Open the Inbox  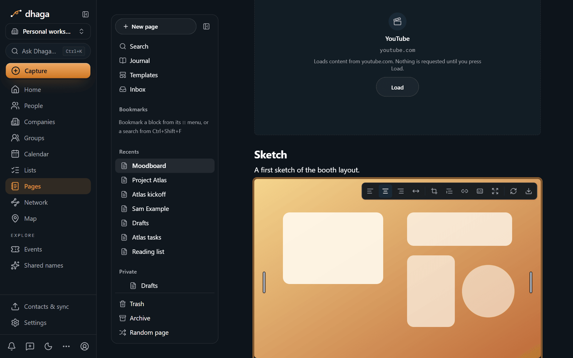[165, 89]
